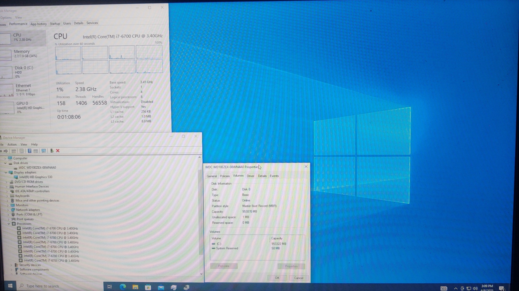Collapse the Processors tree node
Screen dimensions: 519x291
pyautogui.click(x=9, y=224)
